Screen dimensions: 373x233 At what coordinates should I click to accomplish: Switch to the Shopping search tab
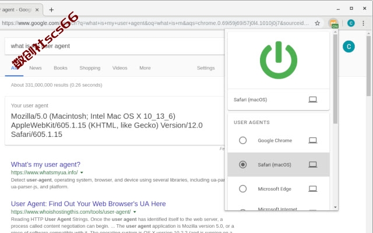pyautogui.click(x=90, y=68)
